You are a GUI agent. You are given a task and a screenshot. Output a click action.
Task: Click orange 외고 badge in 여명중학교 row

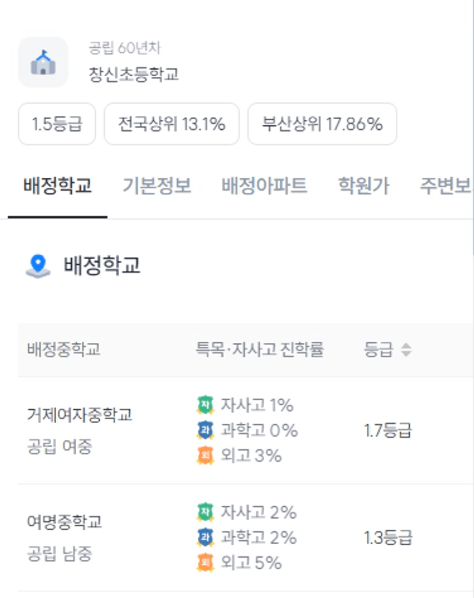[x=206, y=562]
